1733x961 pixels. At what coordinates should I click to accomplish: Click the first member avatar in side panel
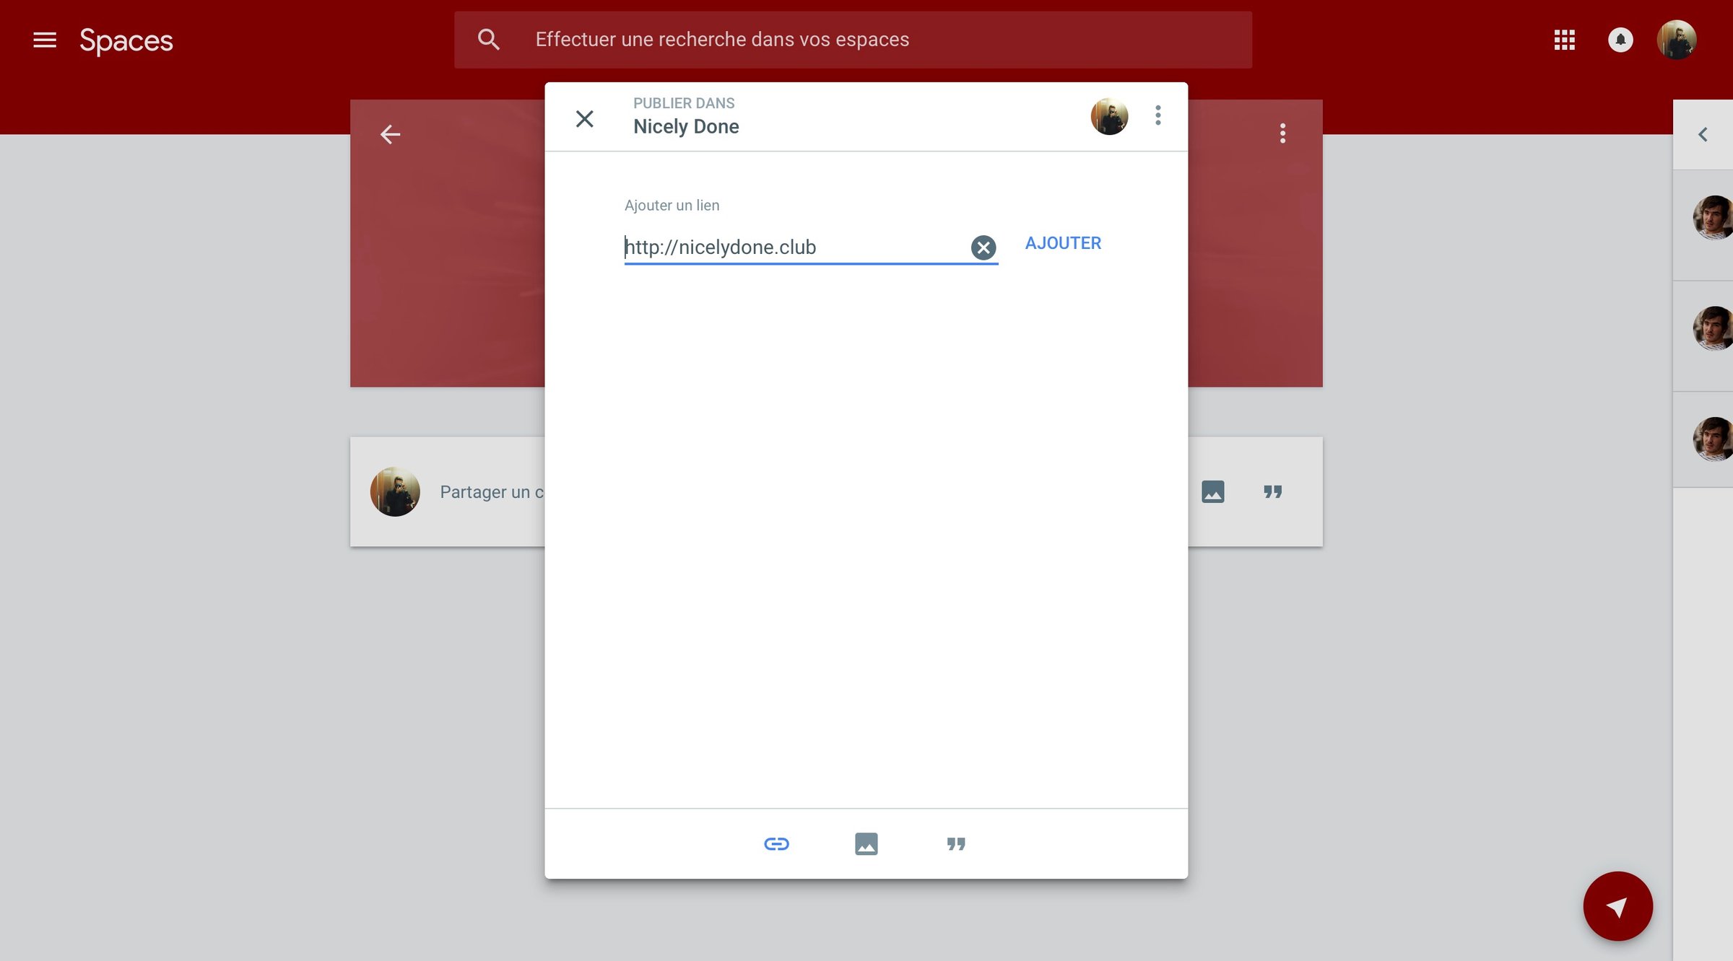(x=1713, y=217)
